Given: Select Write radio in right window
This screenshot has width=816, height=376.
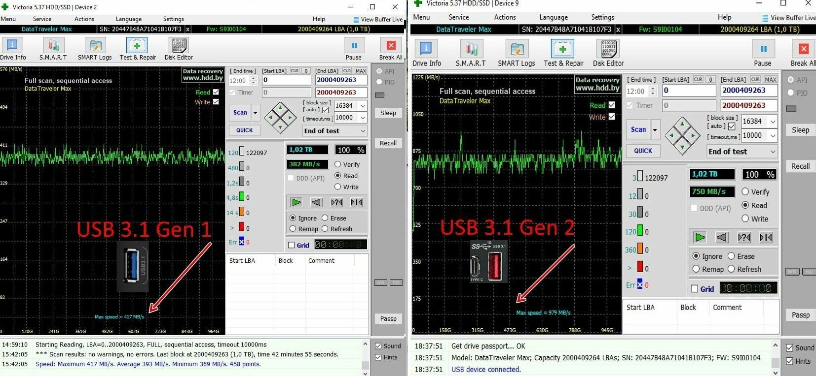Looking at the screenshot, I should point(745,219).
